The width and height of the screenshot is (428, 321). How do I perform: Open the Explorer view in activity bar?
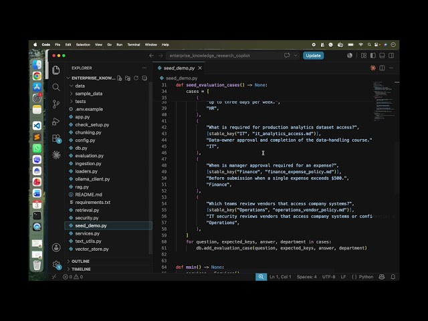(x=56, y=70)
